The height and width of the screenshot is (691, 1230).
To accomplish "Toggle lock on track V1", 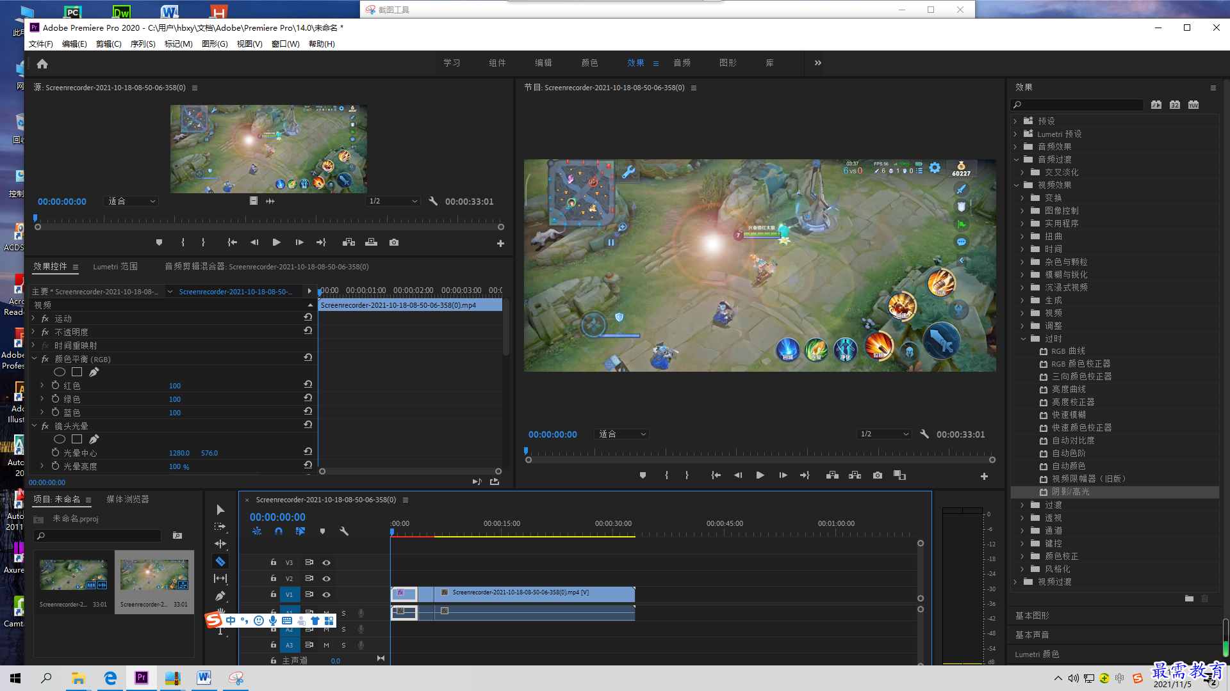I will click(274, 594).
